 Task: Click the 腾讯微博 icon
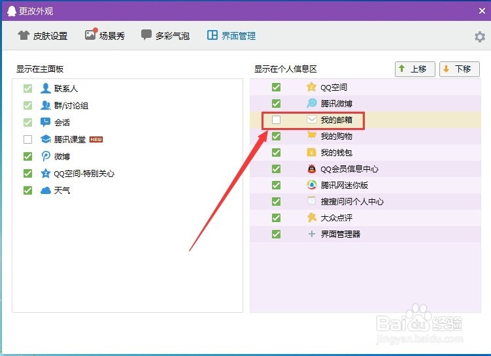tap(311, 103)
